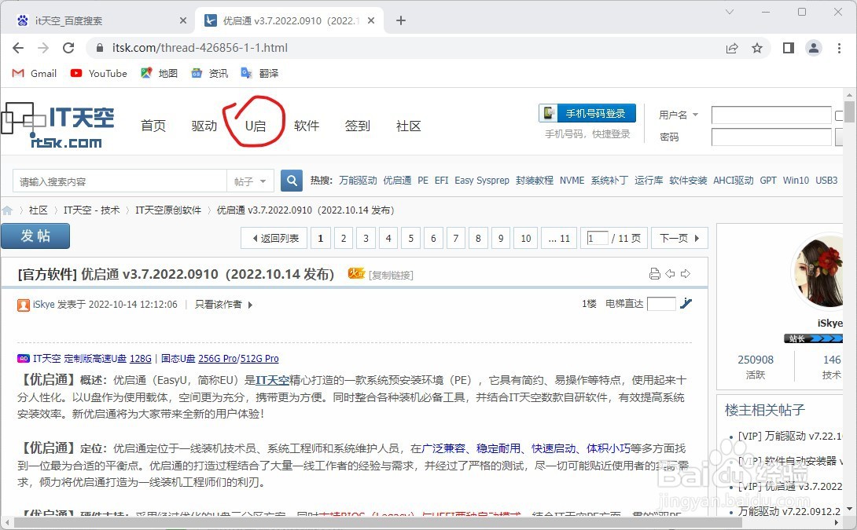857x530 pixels.
Task: Close the 优启通 v3.7.2022.0910 tab
Action: coord(371,20)
